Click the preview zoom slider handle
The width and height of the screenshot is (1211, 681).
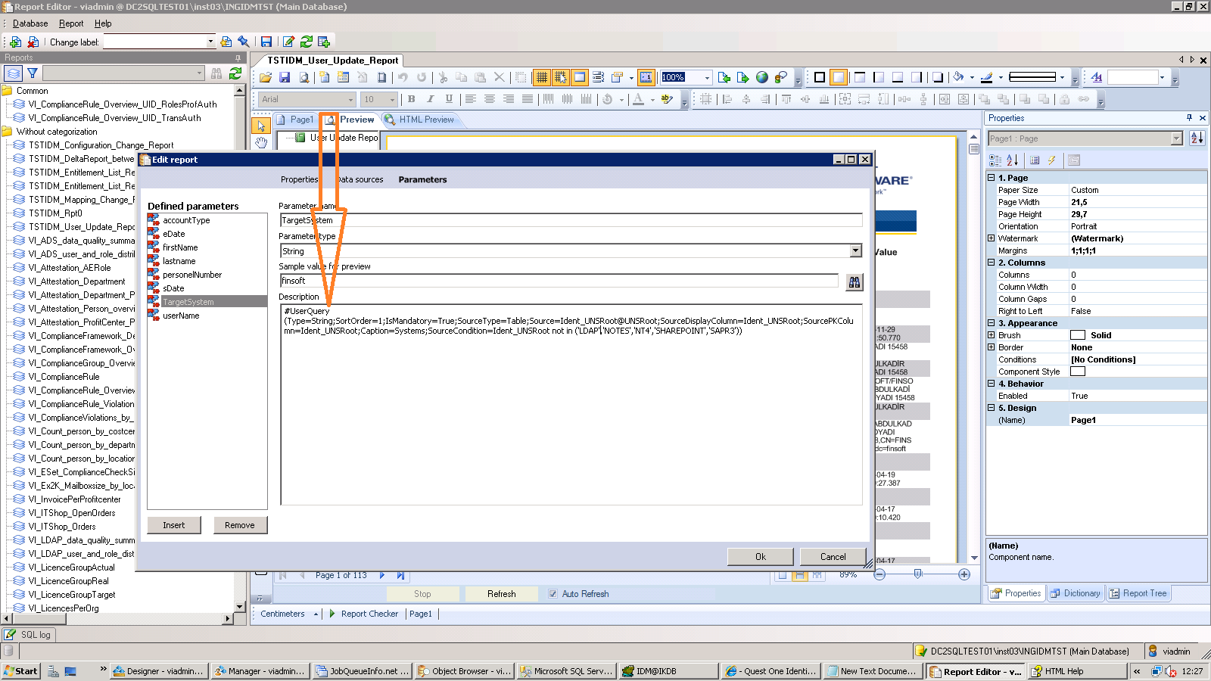[x=918, y=574]
